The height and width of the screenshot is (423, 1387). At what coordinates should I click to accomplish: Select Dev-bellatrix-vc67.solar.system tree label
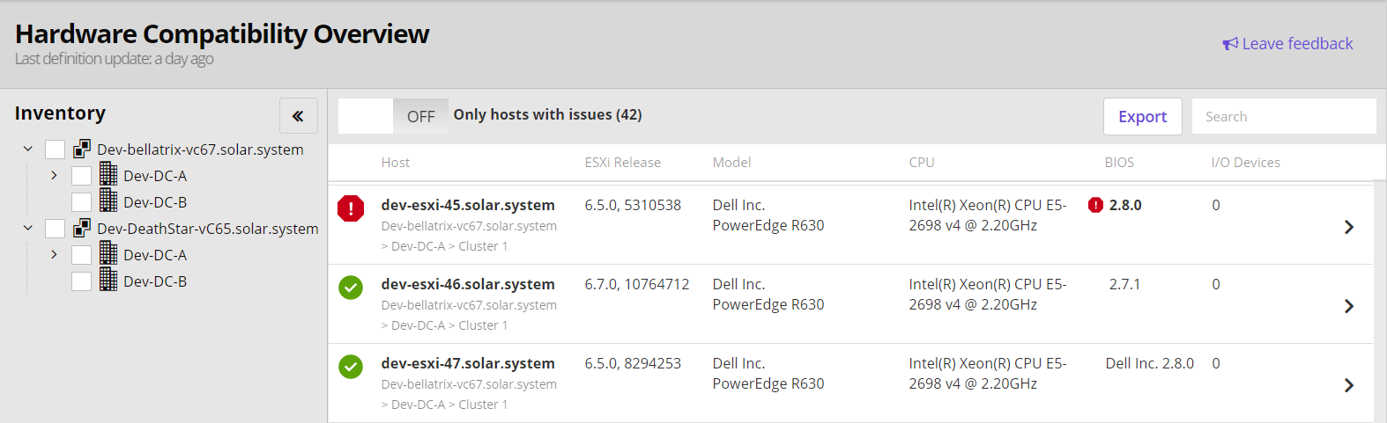tap(200, 150)
